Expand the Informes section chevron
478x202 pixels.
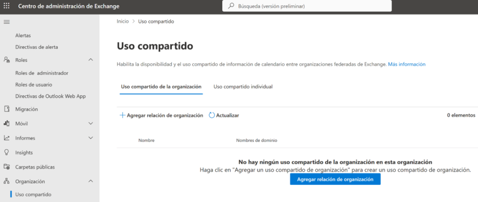tap(91, 138)
